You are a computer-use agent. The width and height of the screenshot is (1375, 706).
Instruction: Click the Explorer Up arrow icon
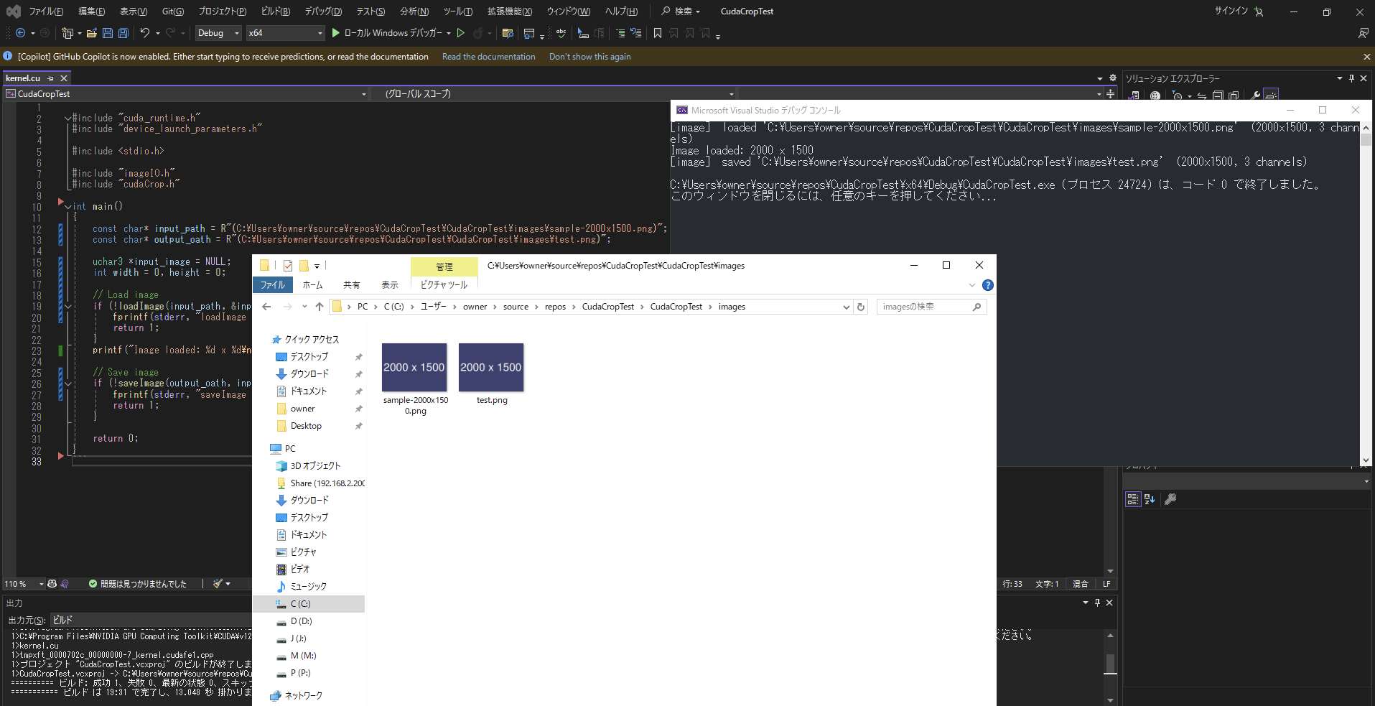click(320, 307)
